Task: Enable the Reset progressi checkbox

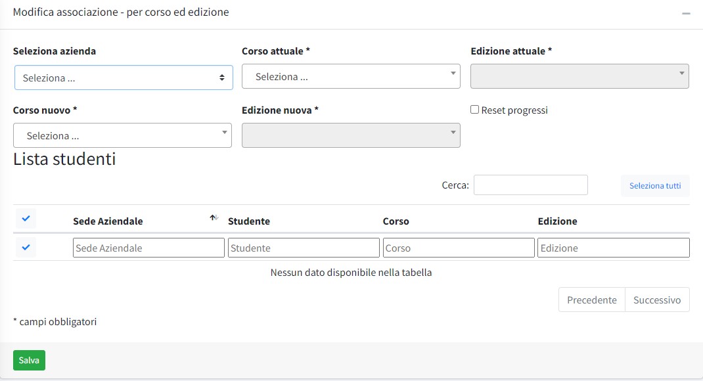Action: click(475, 110)
